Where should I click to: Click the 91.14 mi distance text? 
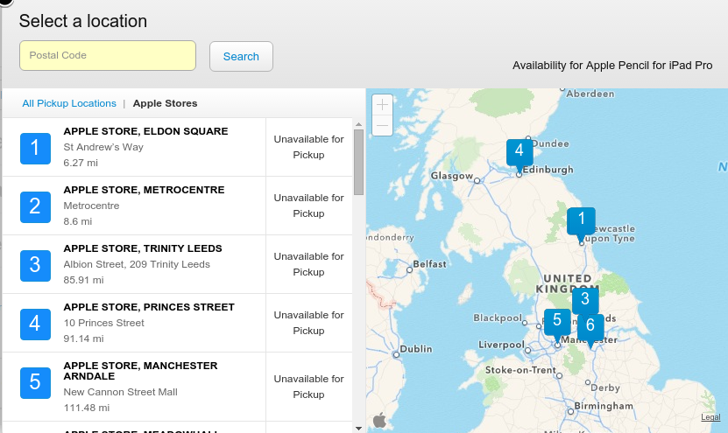tap(83, 339)
